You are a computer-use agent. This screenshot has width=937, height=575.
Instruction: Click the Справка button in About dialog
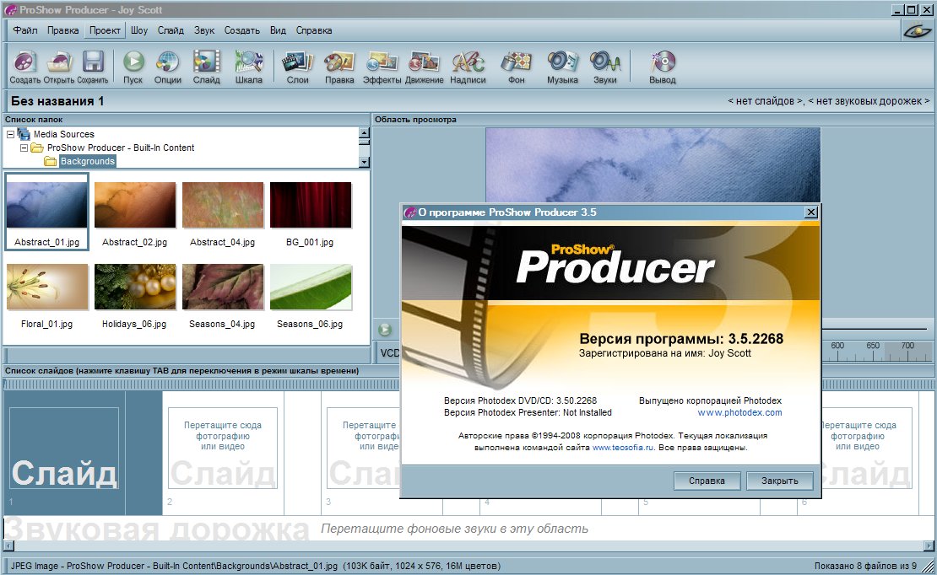pyautogui.click(x=707, y=481)
